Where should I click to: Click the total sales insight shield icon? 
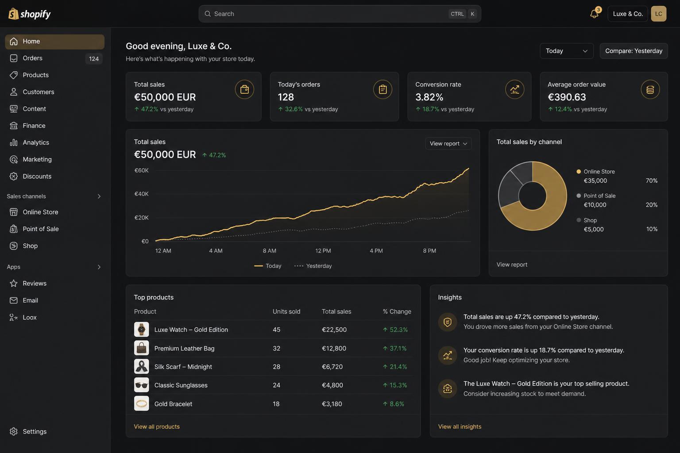coord(447,322)
